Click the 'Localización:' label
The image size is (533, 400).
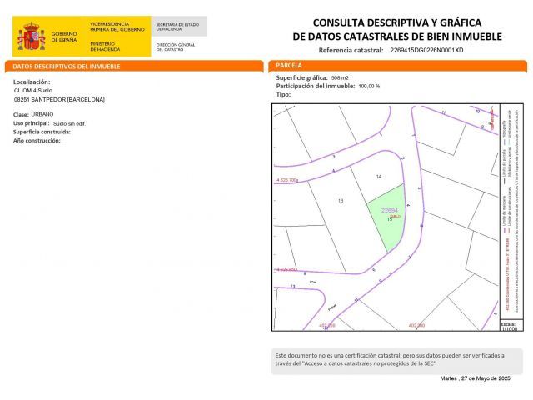click(x=32, y=82)
